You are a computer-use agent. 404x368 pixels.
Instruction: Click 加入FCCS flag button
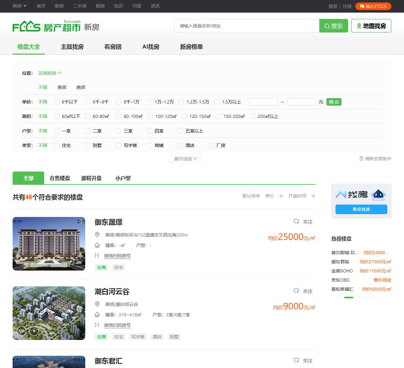point(373,6)
